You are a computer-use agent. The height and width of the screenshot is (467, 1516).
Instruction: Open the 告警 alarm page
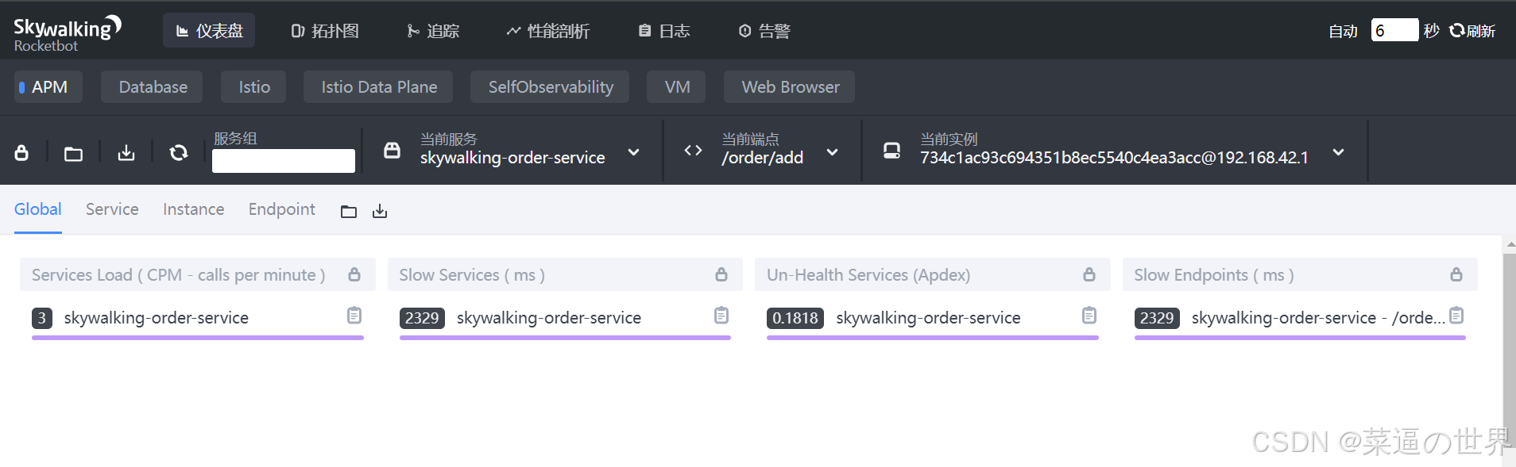point(764,31)
